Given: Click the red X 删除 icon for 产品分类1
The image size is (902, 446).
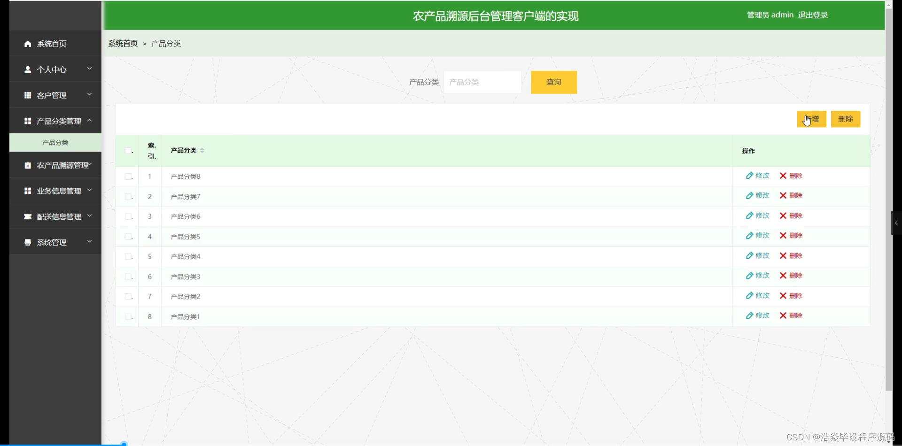Looking at the screenshot, I should point(782,315).
